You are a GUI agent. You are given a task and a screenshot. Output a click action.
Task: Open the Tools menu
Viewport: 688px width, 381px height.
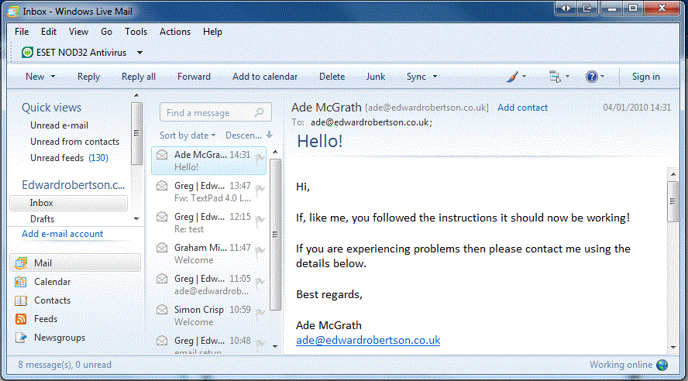(x=136, y=32)
